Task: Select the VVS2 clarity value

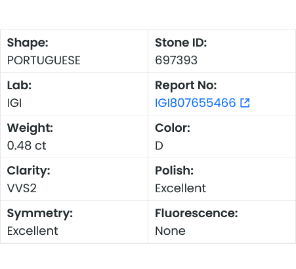Action: 22,188
